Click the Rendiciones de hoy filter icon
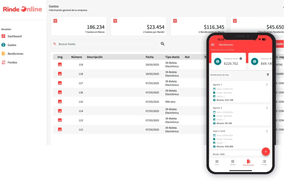 point(268,75)
